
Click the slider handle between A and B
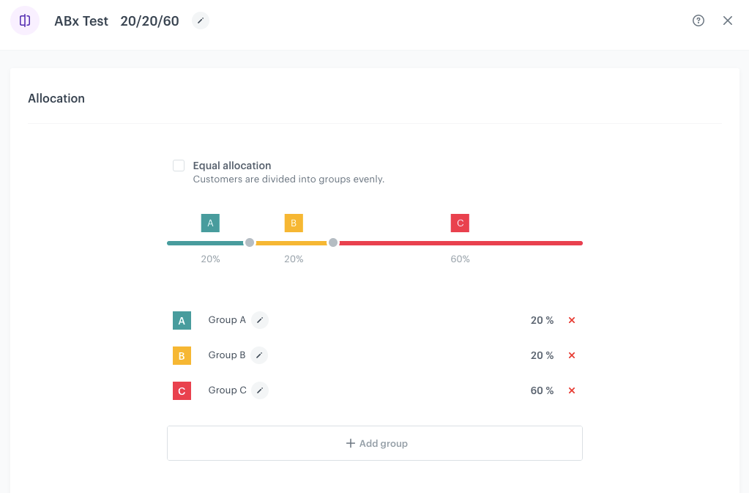point(249,242)
